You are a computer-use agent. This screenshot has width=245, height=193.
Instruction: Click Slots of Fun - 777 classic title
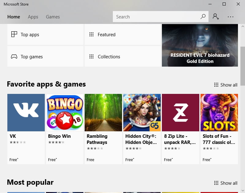tap(219, 139)
